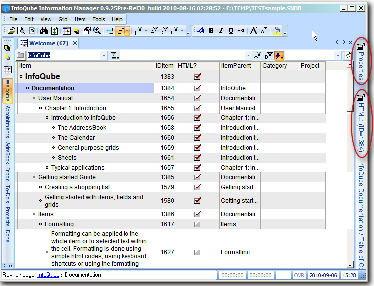Click the grid scroll down arrow
This screenshot has width=374, height=286.
[x=350, y=265]
